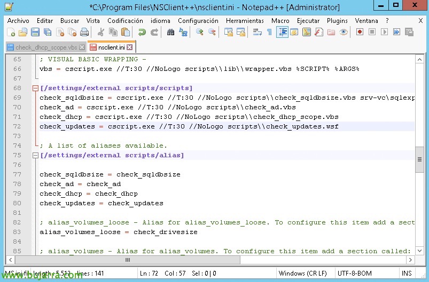Click the Zoom Out magnifier icon
Screen dimensions: 429x282
pyautogui.click(x=212, y=32)
